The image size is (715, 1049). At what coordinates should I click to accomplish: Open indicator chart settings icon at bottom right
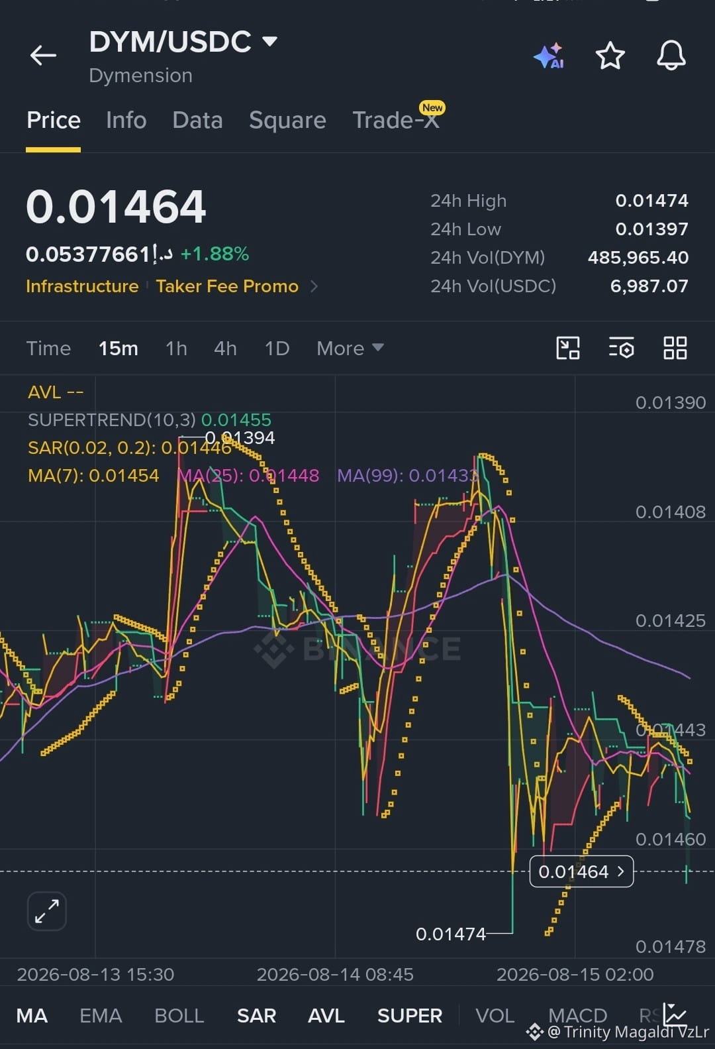(x=675, y=1015)
